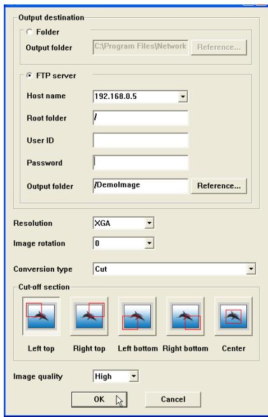The height and width of the screenshot is (417, 268).
Task: Focus the User ID input field
Action: [x=141, y=140]
